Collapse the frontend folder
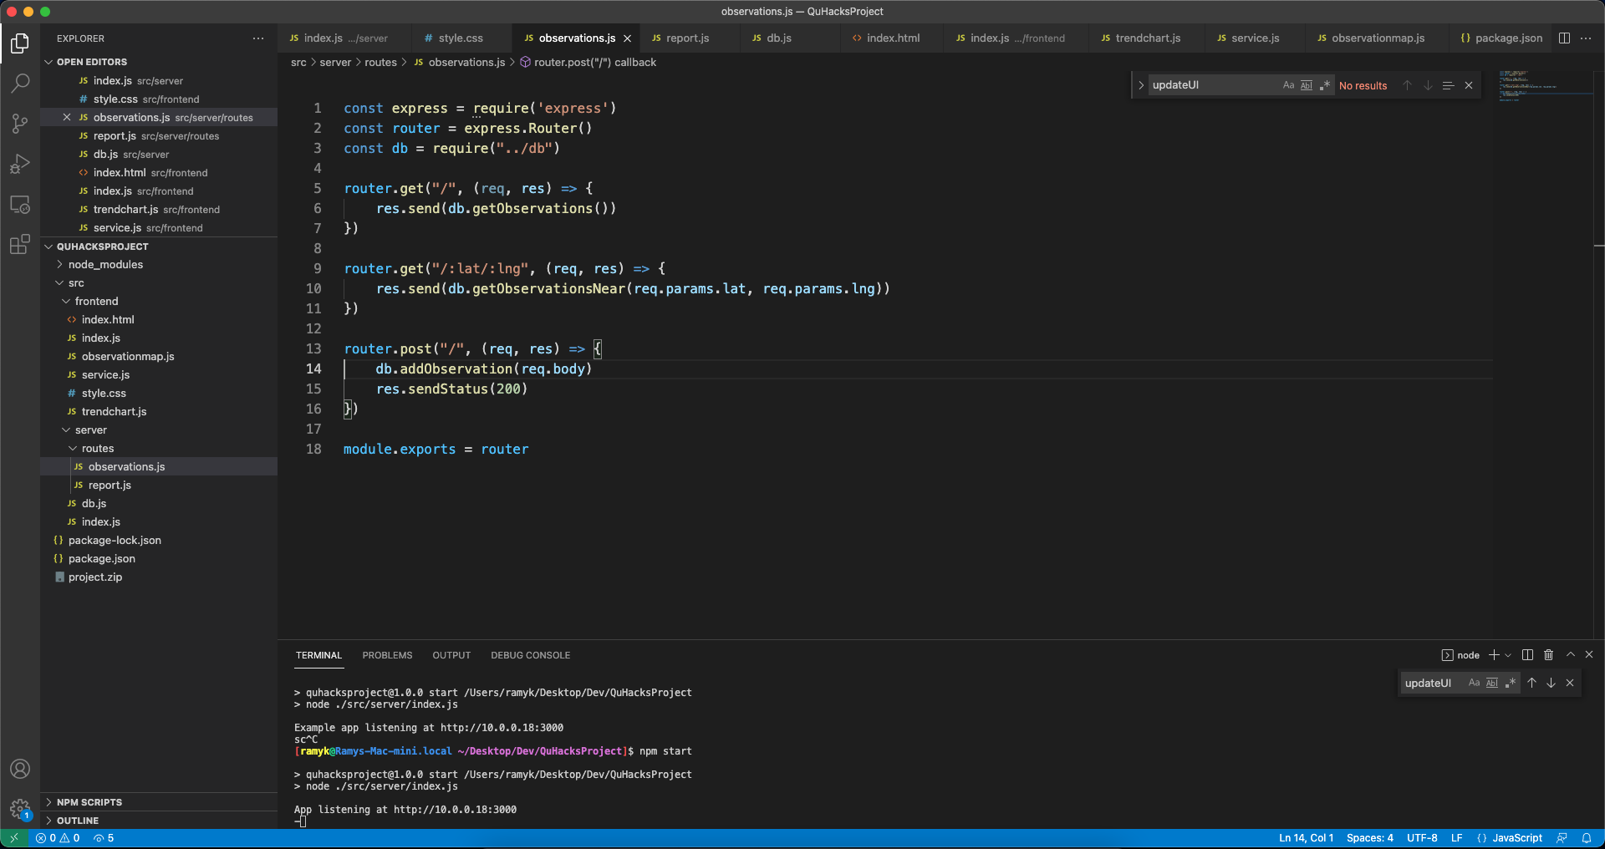The width and height of the screenshot is (1605, 849). (x=96, y=302)
